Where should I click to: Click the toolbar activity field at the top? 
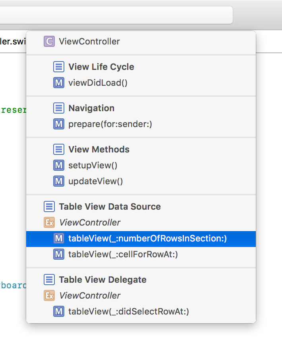[x=116, y=15]
